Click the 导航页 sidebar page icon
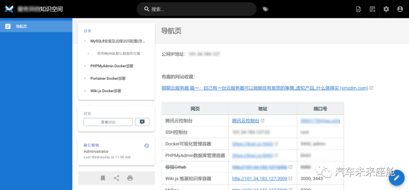Image resolution: width=409 pixels, height=190 pixels. [8, 26]
